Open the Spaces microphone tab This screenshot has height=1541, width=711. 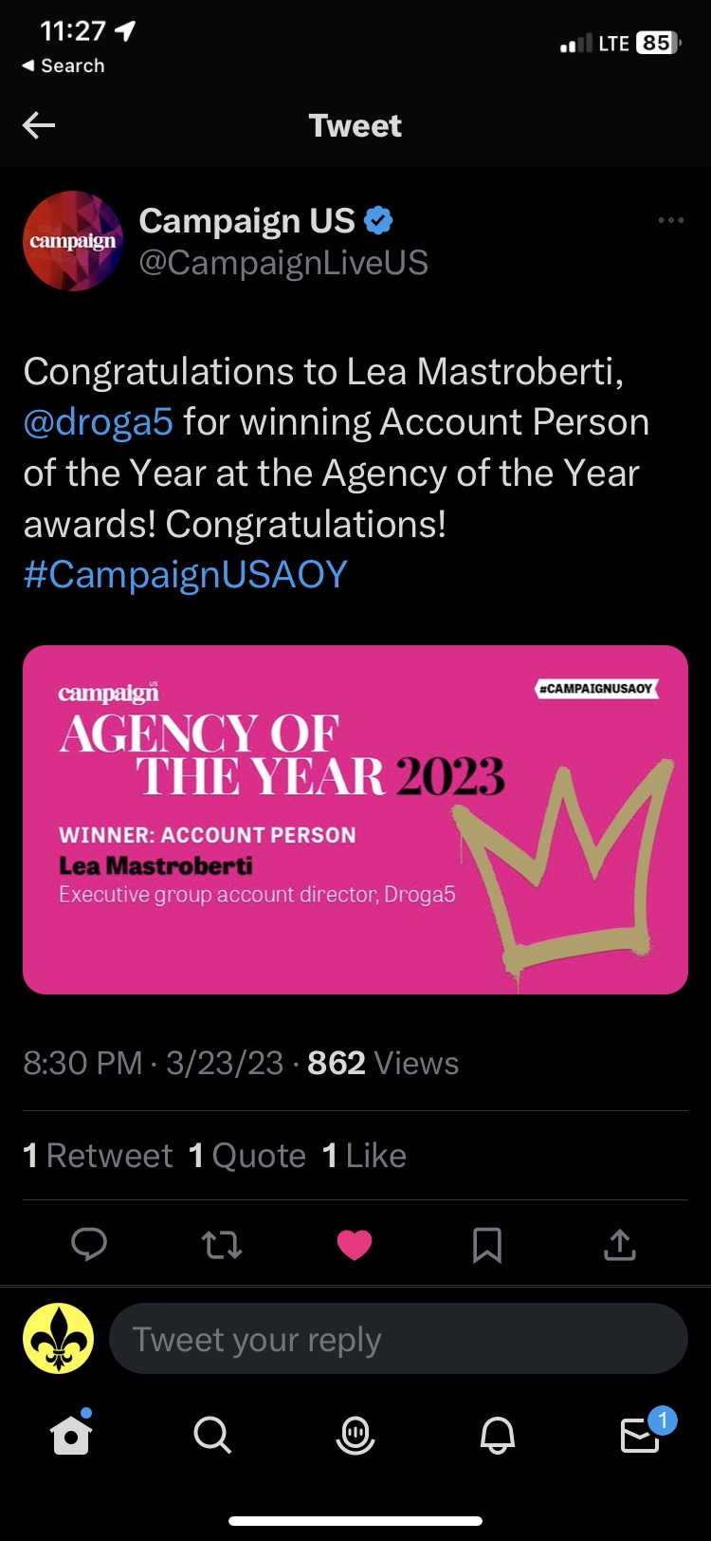(355, 1436)
